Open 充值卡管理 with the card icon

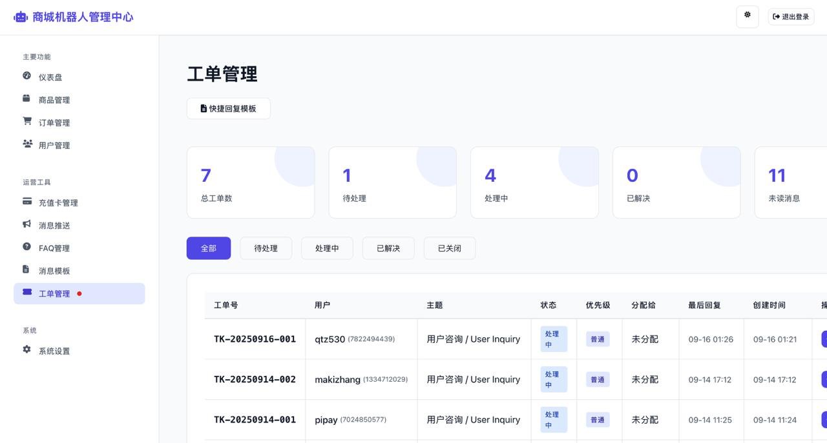pyautogui.click(x=26, y=202)
